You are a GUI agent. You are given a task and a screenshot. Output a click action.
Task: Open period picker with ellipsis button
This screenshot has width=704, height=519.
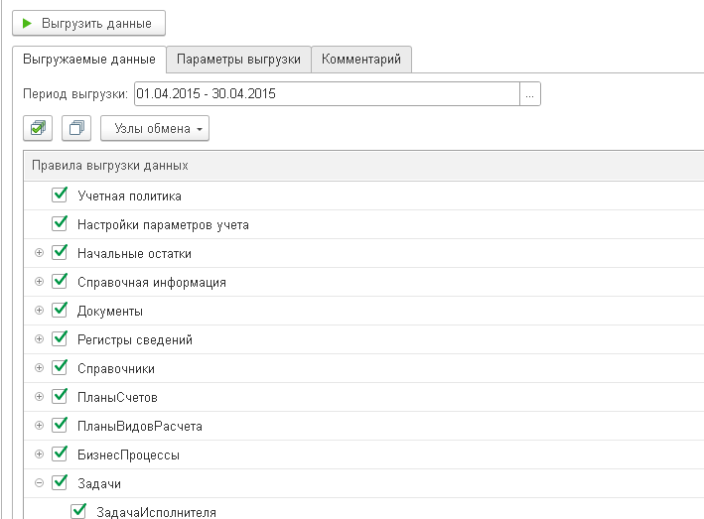coord(530,93)
